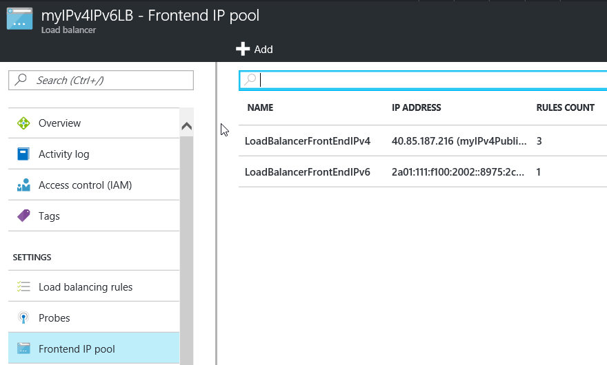This screenshot has width=607, height=365.
Task: Click magnifier icon in sidebar search
Action: 21,81
